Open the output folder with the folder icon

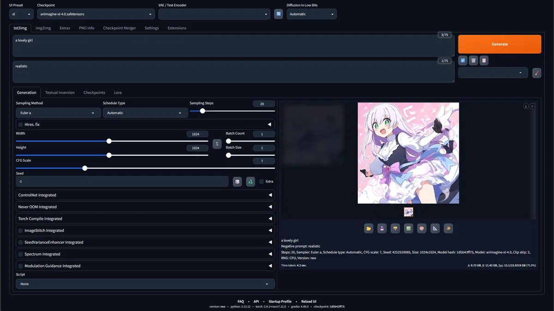(368, 228)
